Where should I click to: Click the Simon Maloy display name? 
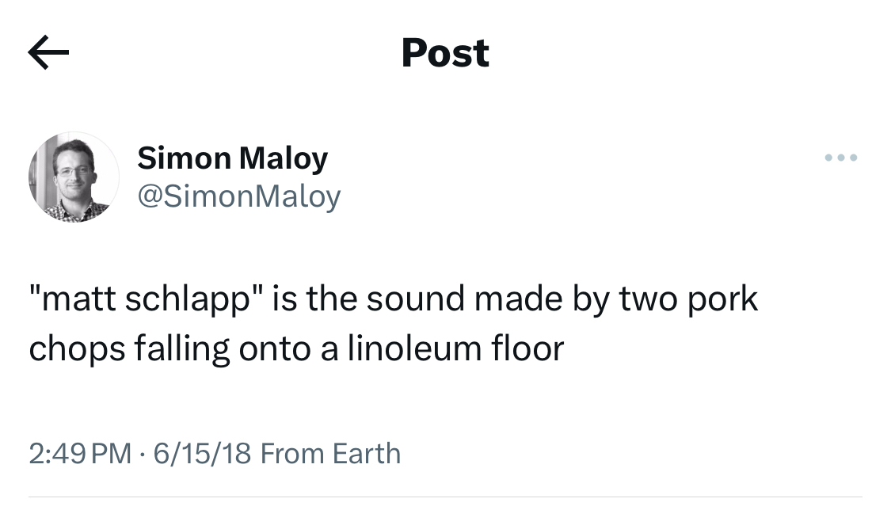click(232, 158)
